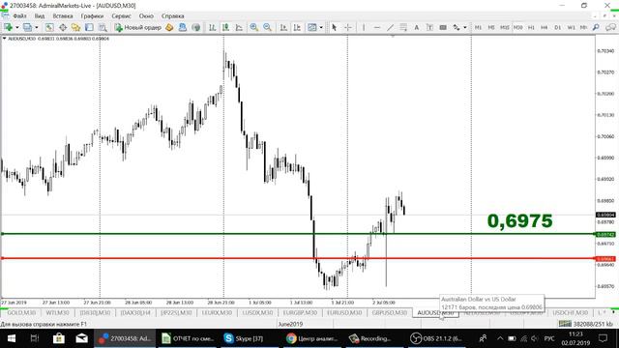This screenshot has height=348, width=619.
Task: Open the Окно menu
Action: click(x=146, y=16)
